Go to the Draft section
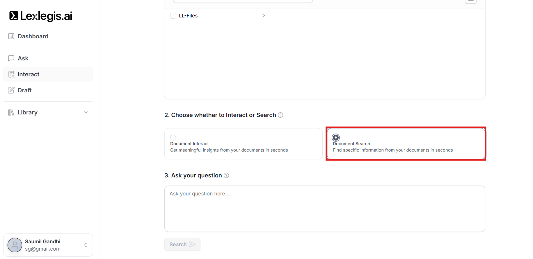This screenshot has width=533, height=259. (x=25, y=90)
